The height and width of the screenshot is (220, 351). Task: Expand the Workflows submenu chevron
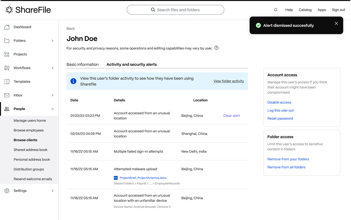tap(53, 68)
